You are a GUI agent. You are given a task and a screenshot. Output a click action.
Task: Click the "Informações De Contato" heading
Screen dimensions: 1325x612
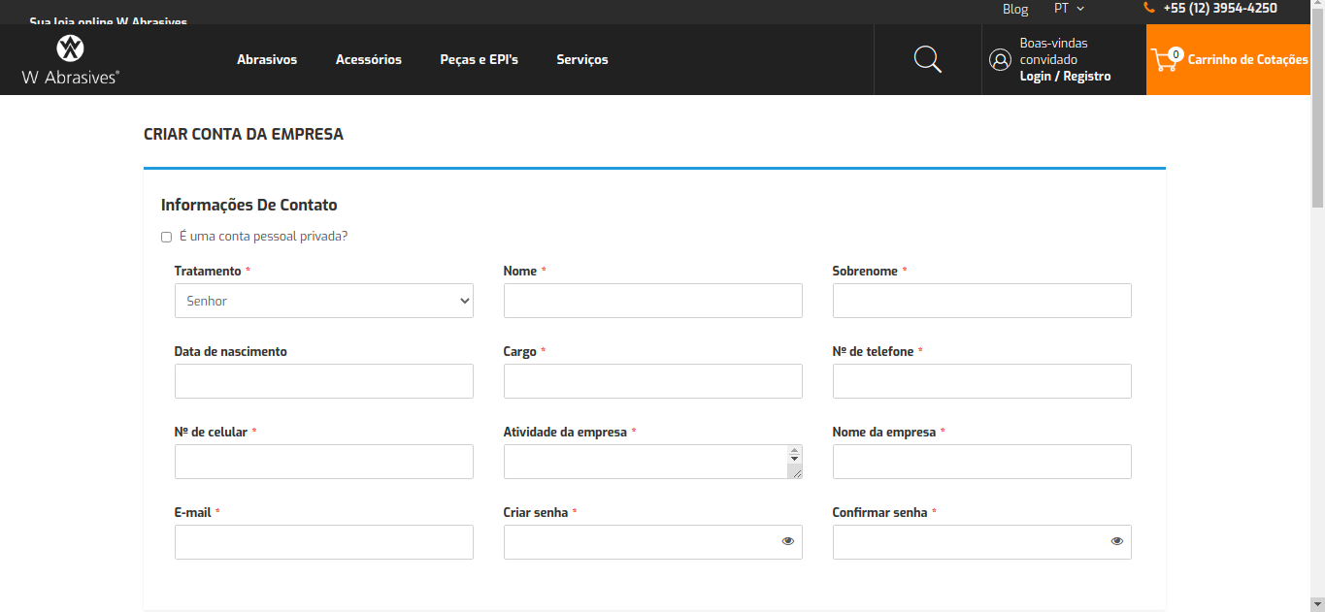[x=249, y=205]
